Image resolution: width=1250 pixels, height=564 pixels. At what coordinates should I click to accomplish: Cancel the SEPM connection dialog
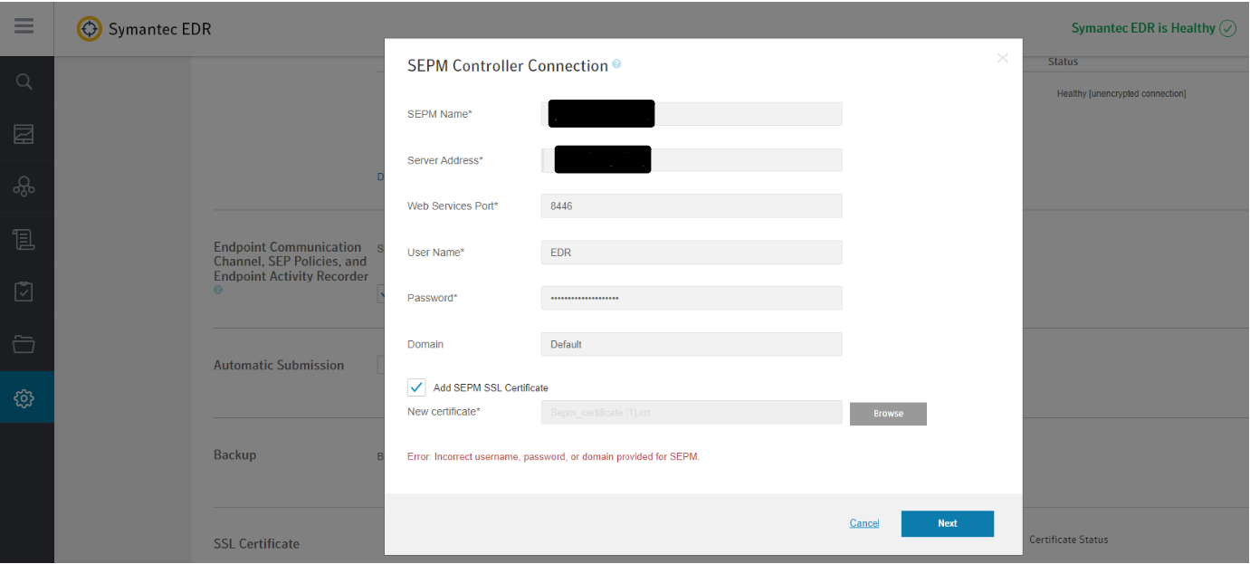(864, 523)
